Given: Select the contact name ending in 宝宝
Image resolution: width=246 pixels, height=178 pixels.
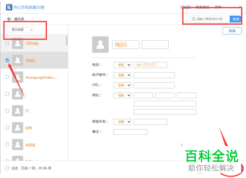Looking at the screenshot, I should coord(31,145).
